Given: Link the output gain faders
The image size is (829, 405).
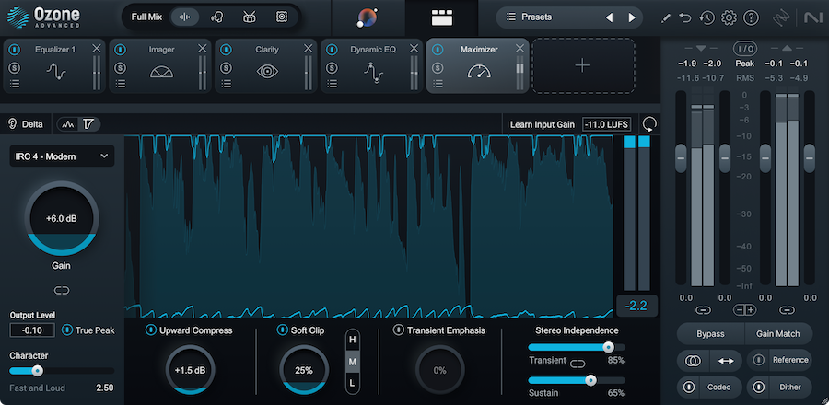Looking at the screenshot, I should click(788, 310).
